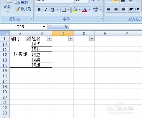Align text left
The image size is (142, 118).
pyautogui.click(x=109, y=9)
